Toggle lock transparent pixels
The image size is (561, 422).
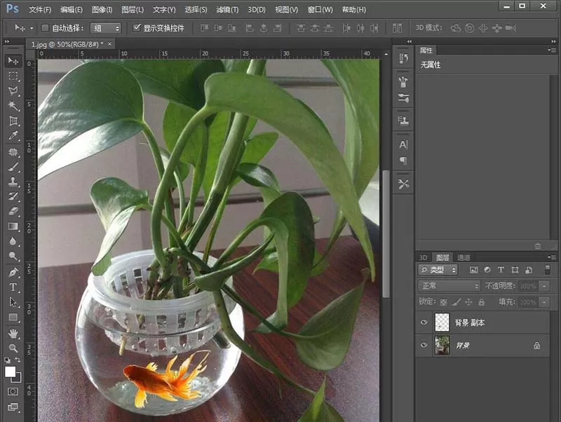(x=444, y=302)
